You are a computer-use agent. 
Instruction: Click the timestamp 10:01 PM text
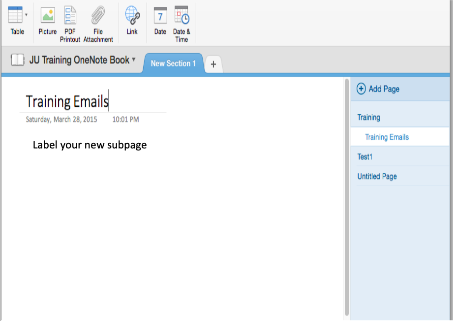click(125, 119)
